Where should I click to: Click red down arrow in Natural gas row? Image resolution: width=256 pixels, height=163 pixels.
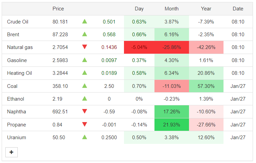[x=84, y=47]
